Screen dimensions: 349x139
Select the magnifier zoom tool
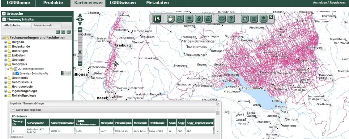[180, 19]
